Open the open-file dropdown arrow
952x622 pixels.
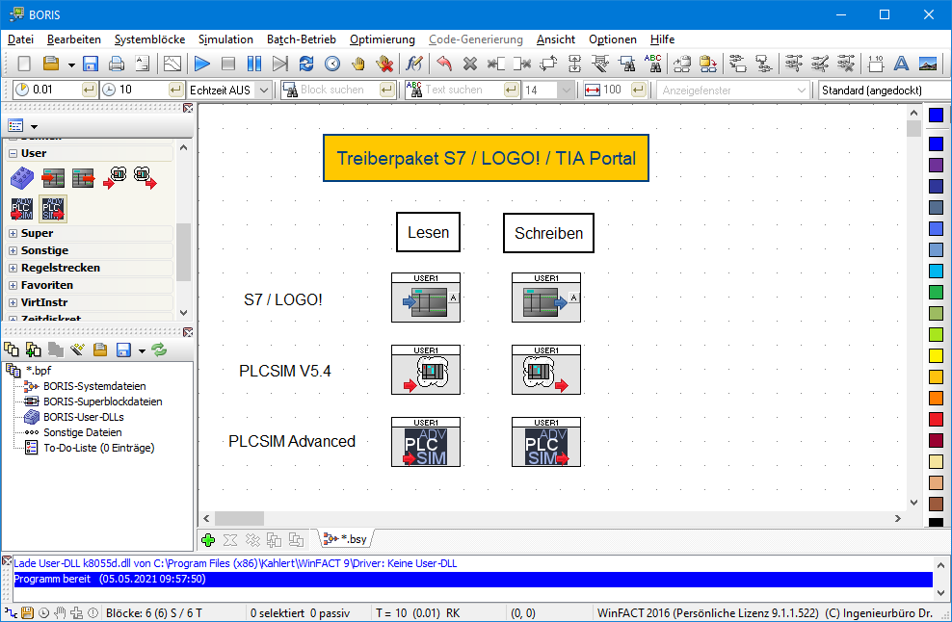click(71, 65)
